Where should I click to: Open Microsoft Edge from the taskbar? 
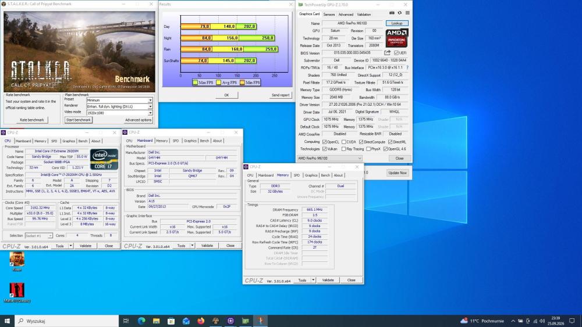(x=141, y=321)
